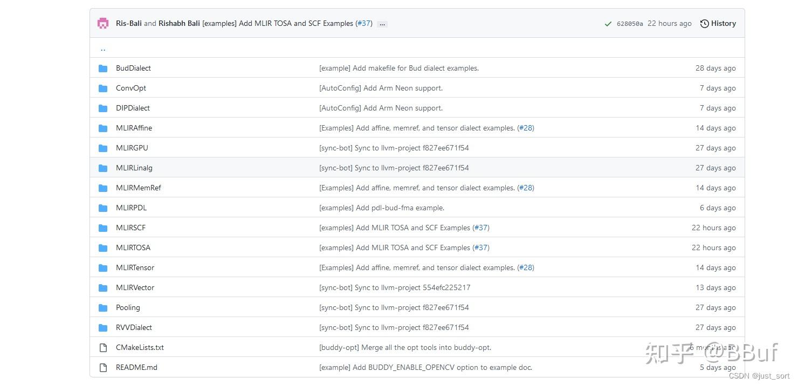The image size is (798, 385).
Task: Click the MLIRGPU folder icon
Action: 103,148
